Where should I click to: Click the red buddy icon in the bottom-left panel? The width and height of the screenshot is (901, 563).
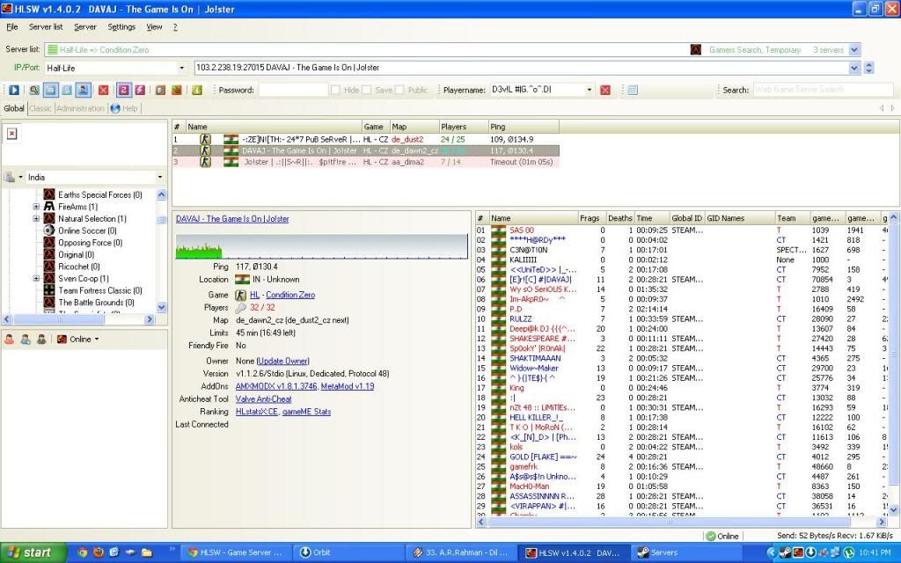coord(10,339)
